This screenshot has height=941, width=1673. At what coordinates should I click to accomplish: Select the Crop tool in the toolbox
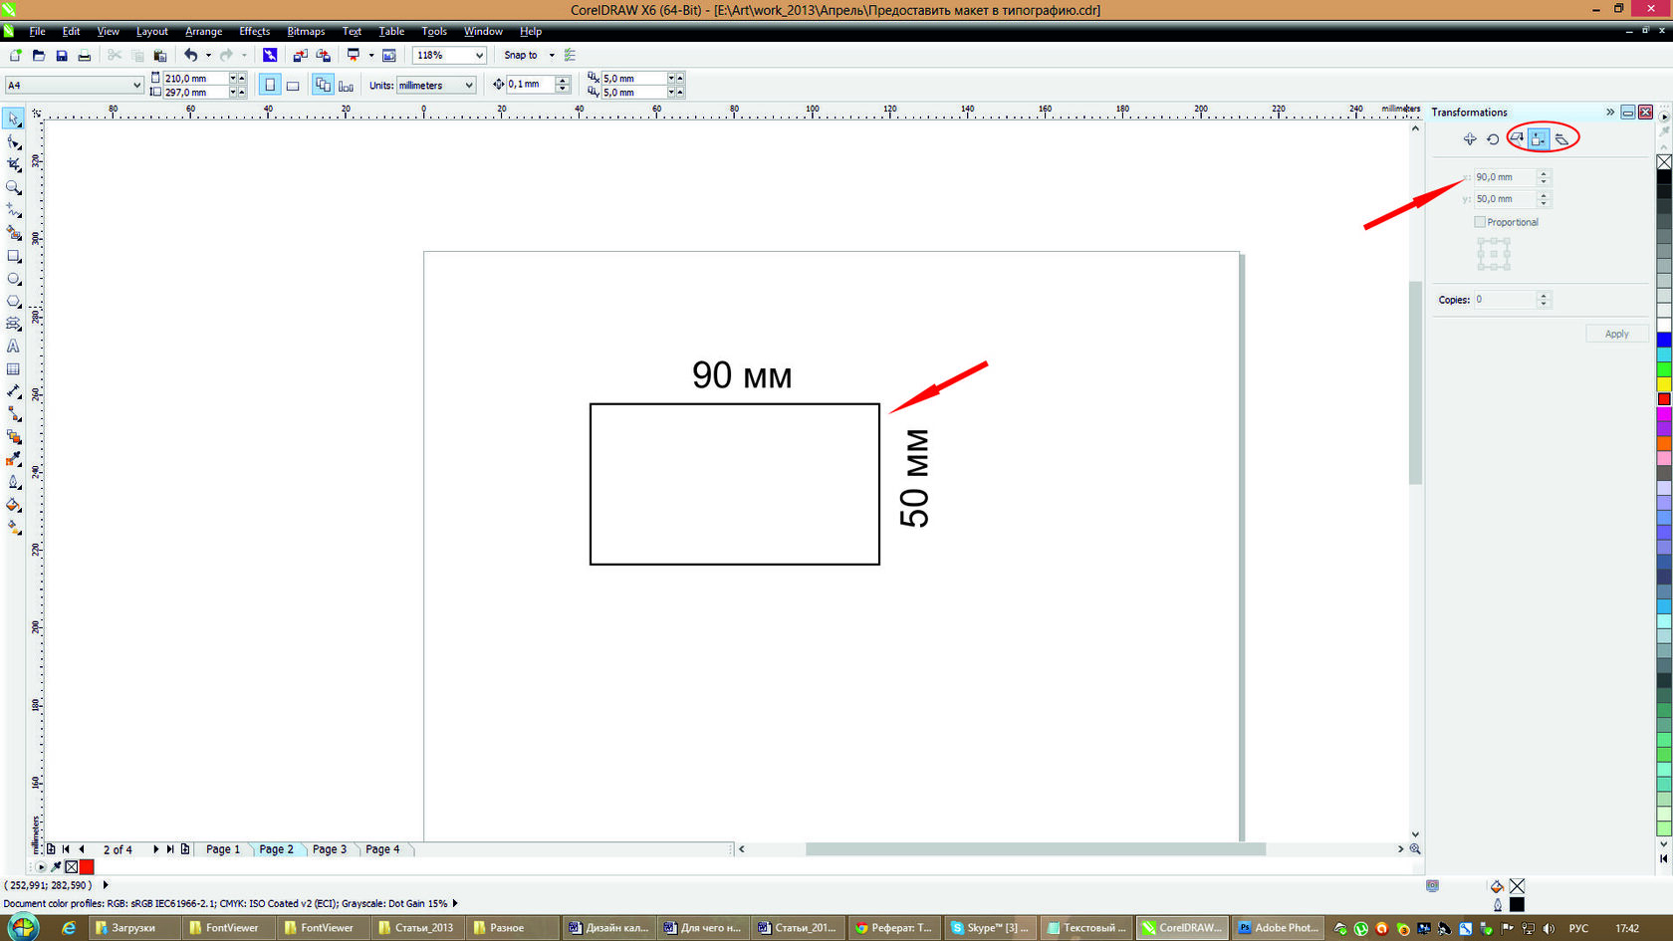click(14, 165)
